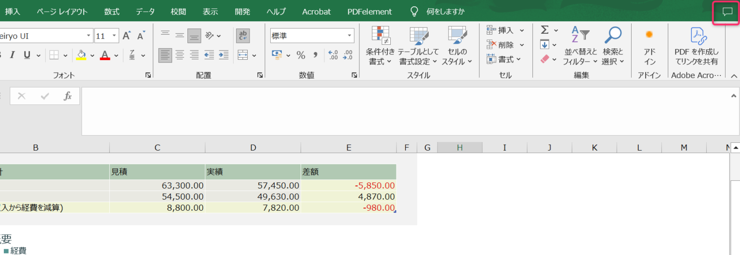The image size is (740, 255).
Task: Open the セルのスタイル gallery
Action: click(457, 47)
